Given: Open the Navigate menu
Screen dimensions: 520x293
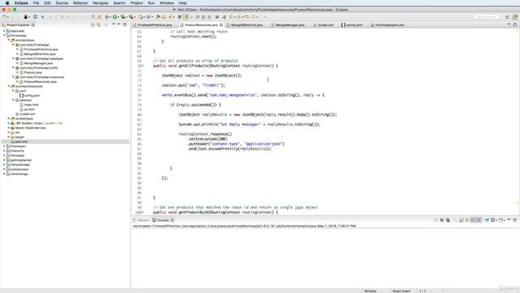Looking at the screenshot, I should [100, 2].
